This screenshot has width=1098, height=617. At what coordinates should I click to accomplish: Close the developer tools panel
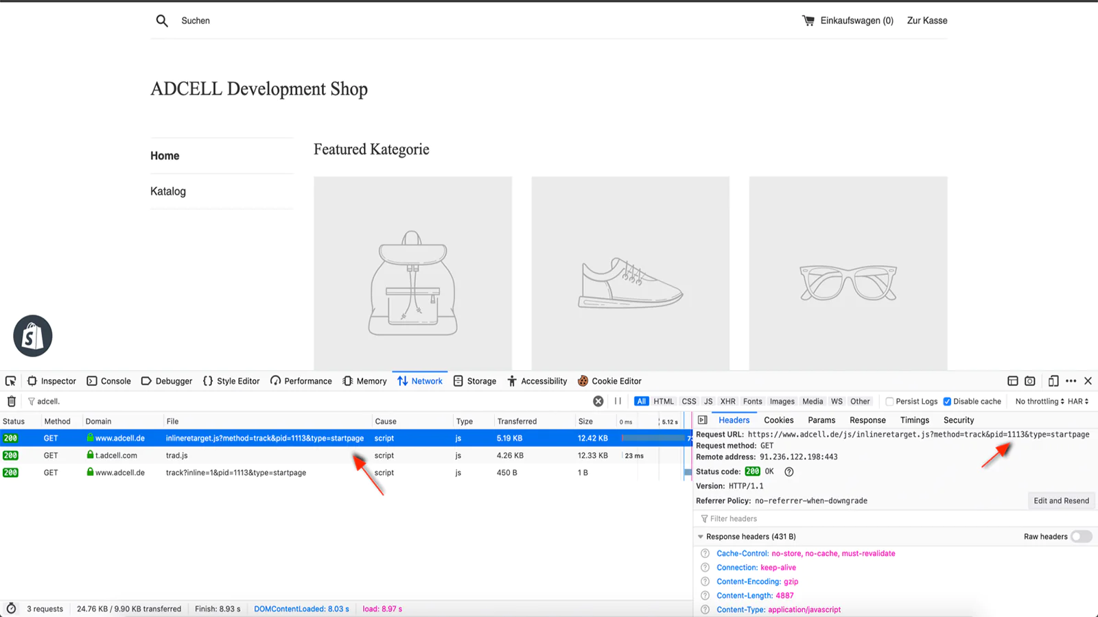point(1088,381)
